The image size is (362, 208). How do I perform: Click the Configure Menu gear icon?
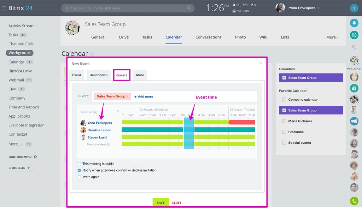tap(35, 157)
